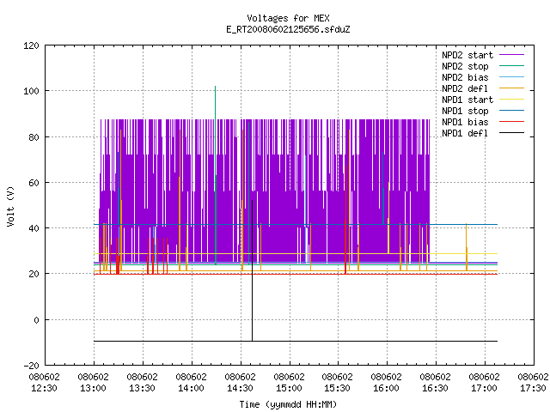Click the y-axis tick label 100
This screenshot has height=412, width=550.
[31, 91]
